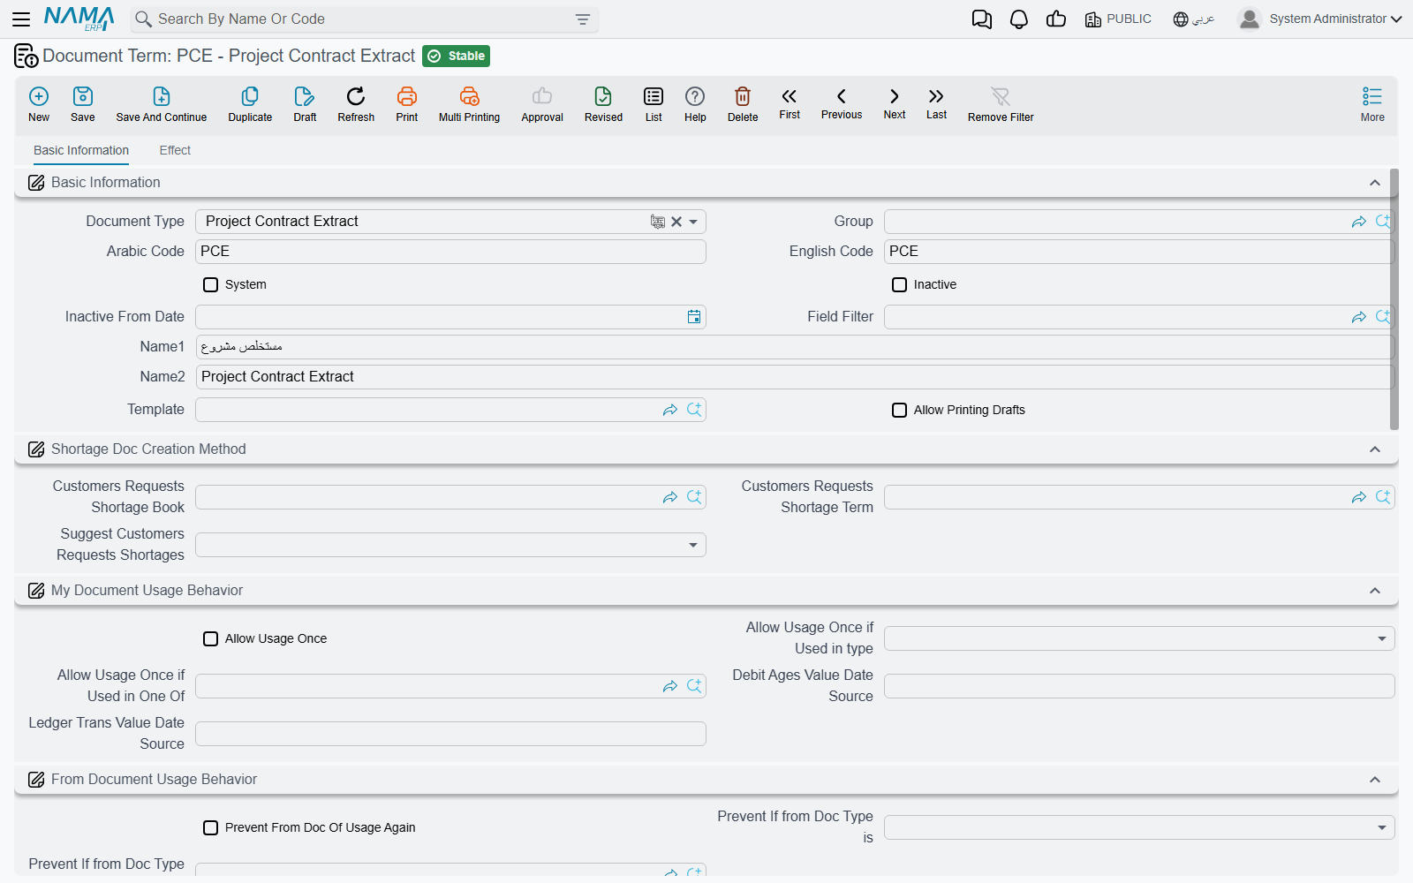Viewport: 1413px width, 883px height.
Task: Open the System Administrator user menu
Action: click(1320, 19)
